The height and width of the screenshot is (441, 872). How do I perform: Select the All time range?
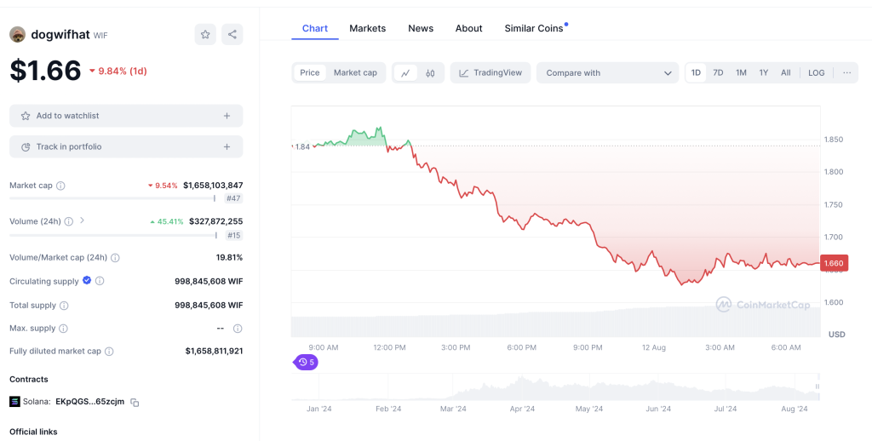[x=785, y=73]
